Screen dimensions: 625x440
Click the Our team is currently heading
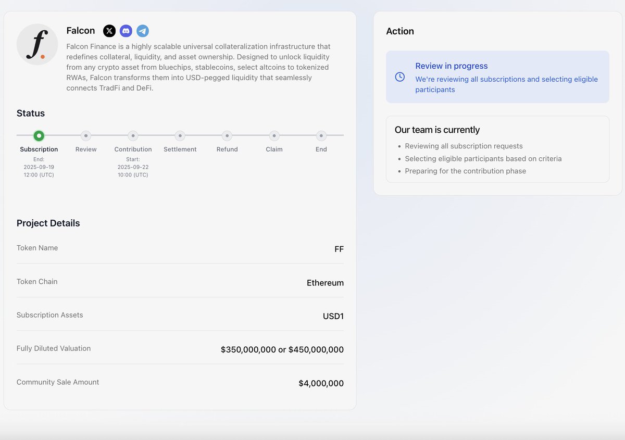click(438, 130)
